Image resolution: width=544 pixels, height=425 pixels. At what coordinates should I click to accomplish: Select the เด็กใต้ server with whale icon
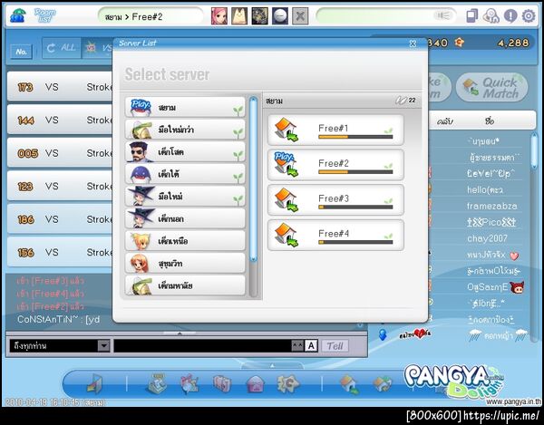click(x=185, y=174)
